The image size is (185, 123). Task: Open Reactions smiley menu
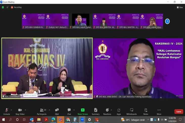pyautogui.click(x=107, y=111)
